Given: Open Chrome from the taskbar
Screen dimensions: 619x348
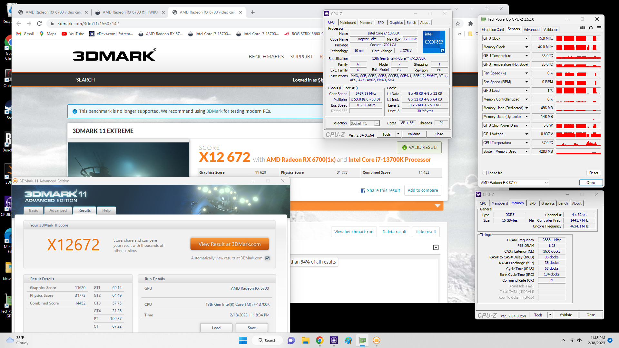Looking at the screenshot, I should [319, 340].
